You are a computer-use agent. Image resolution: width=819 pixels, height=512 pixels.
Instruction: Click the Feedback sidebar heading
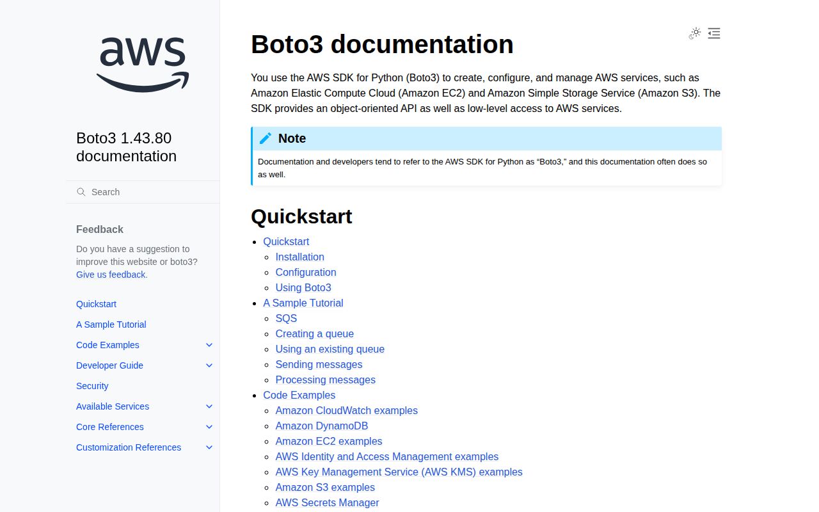[100, 229]
